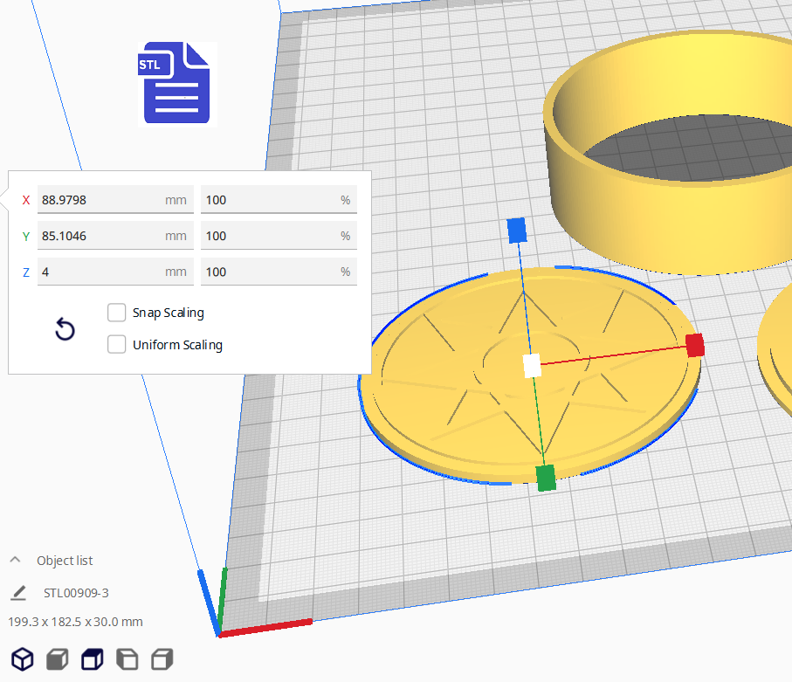This screenshot has height=682, width=792.
Task: Click the STL file icon
Action: 176,83
